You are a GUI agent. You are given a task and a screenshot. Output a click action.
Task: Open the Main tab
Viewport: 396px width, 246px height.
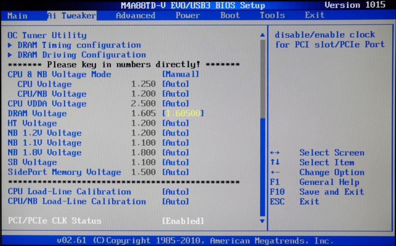tap(17, 16)
